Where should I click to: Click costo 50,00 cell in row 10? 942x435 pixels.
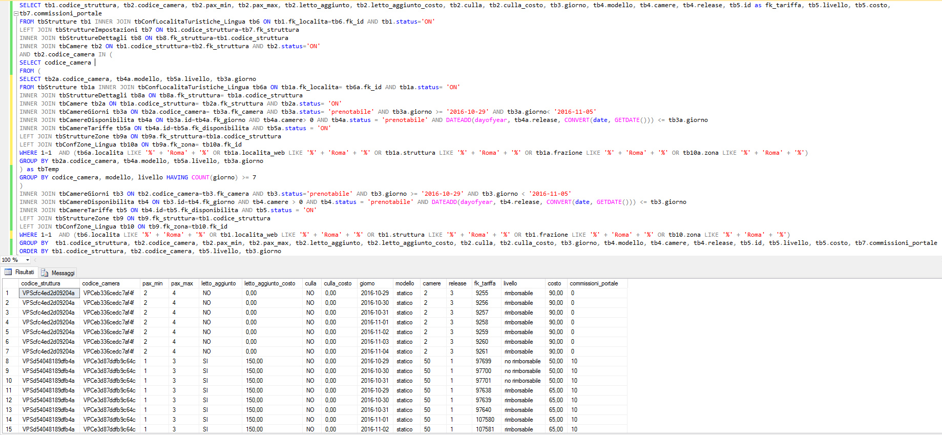point(557,381)
